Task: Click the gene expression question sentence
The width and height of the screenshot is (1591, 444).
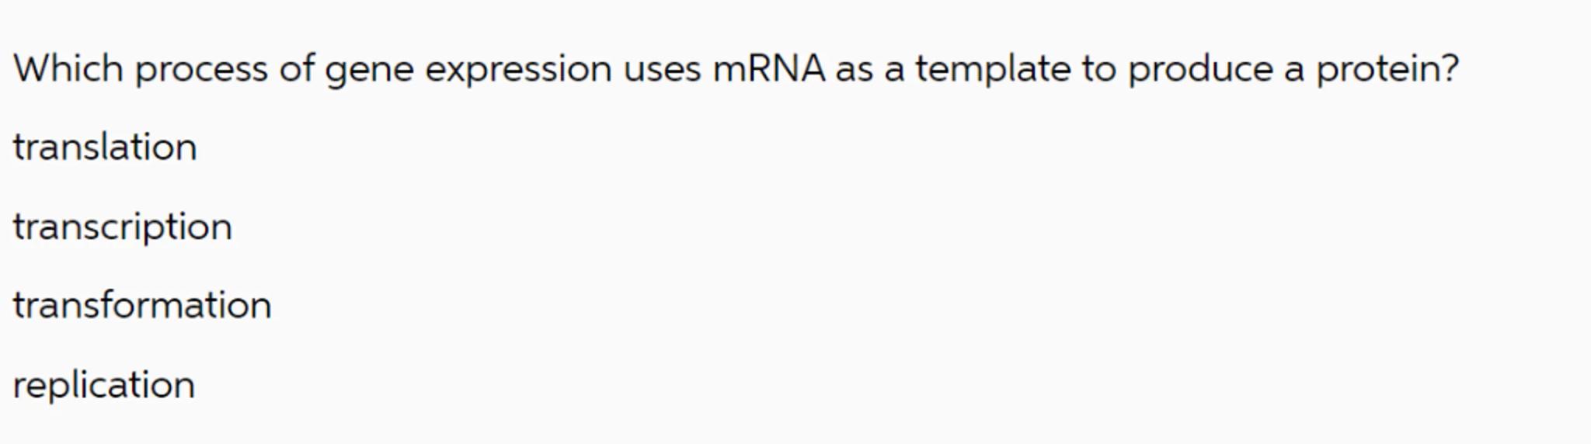Action: (736, 68)
